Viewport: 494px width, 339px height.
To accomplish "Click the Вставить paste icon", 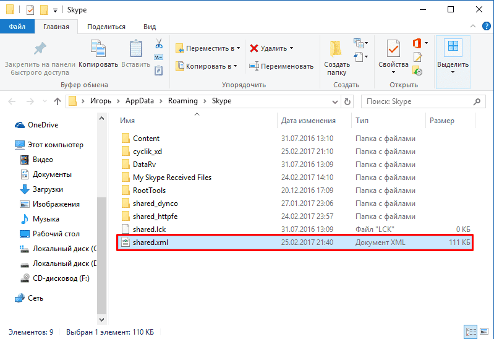I will (136, 48).
